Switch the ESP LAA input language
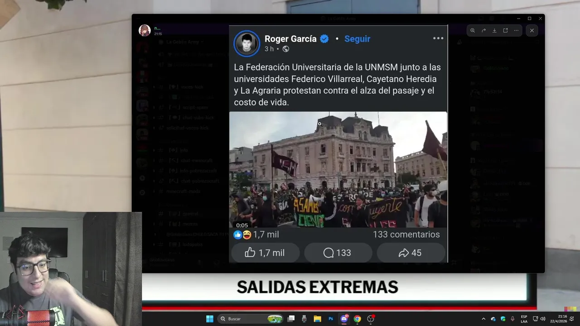The height and width of the screenshot is (326, 580). click(524, 319)
